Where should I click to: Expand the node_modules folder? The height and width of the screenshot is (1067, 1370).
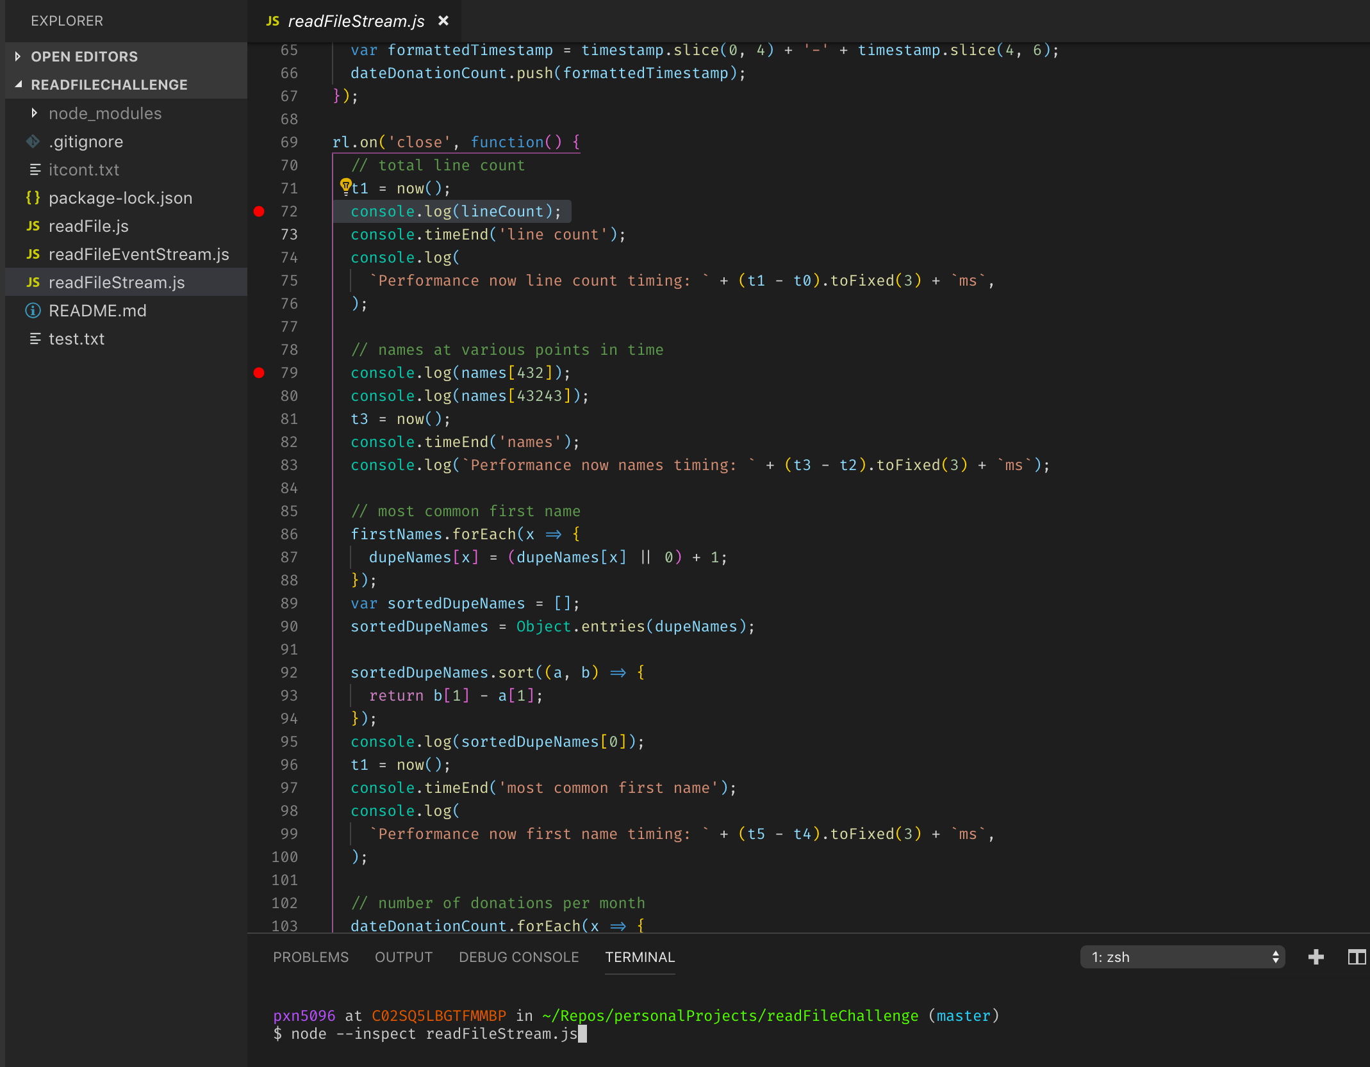(x=35, y=113)
